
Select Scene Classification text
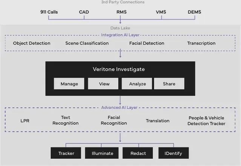point(87,43)
